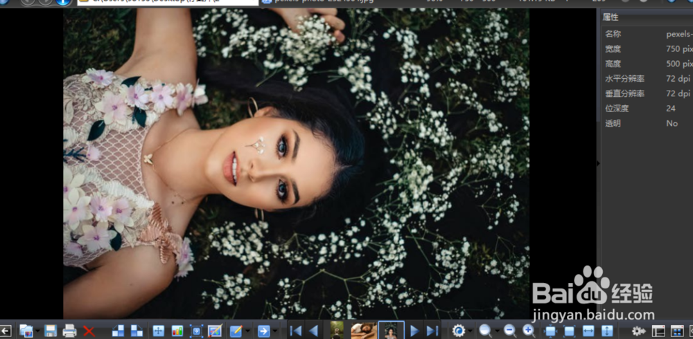Image resolution: width=693 pixels, height=339 pixels.
Task: Jump to the last image
Action: click(x=432, y=331)
